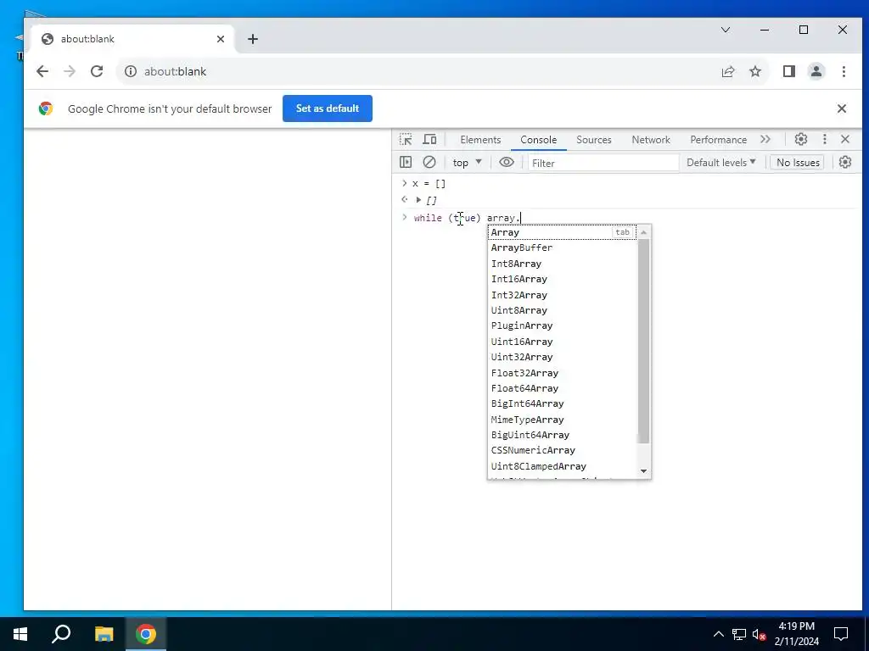The image size is (869, 651).
Task: Open the profile avatar menu
Action: click(816, 71)
